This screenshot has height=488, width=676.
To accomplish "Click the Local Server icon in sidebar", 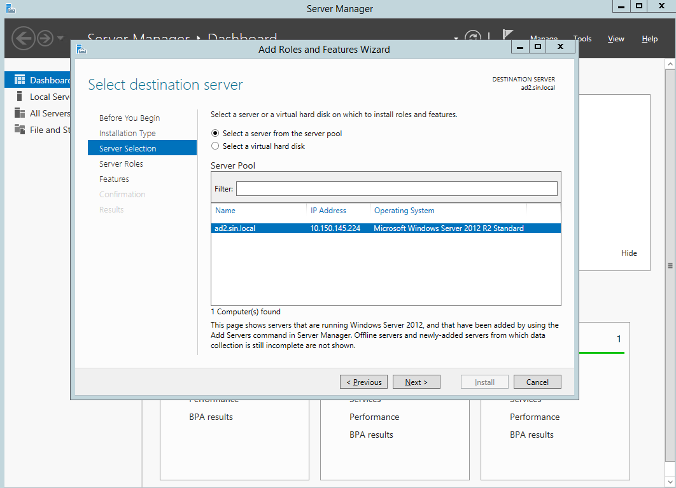I will click(x=19, y=96).
